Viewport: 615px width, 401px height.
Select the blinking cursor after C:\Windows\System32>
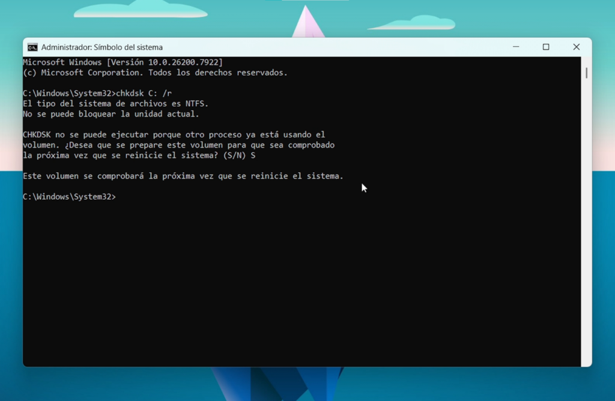(121, 196)
